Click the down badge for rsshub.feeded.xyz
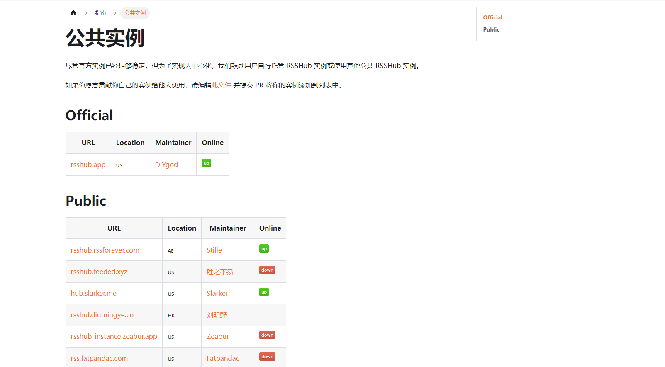This screenshot has width=665, height=367. pos(268,270)
